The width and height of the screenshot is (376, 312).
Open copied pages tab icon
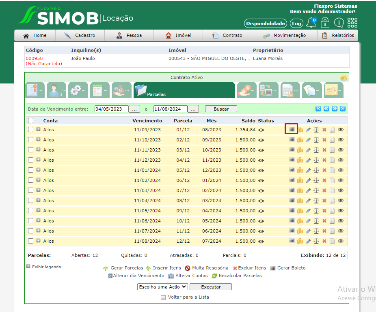(312, 90)
